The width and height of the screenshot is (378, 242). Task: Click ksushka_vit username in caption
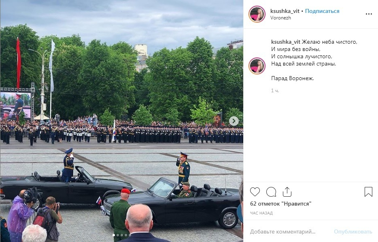[x=286, y=42]
